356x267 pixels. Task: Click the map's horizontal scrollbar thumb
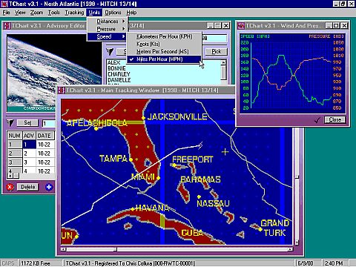pos(91,249)
